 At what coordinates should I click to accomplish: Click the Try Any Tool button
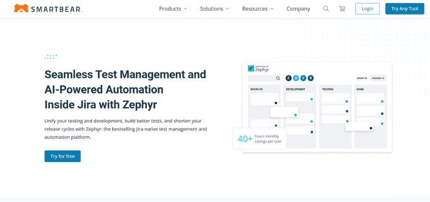[x=404, y=9]
